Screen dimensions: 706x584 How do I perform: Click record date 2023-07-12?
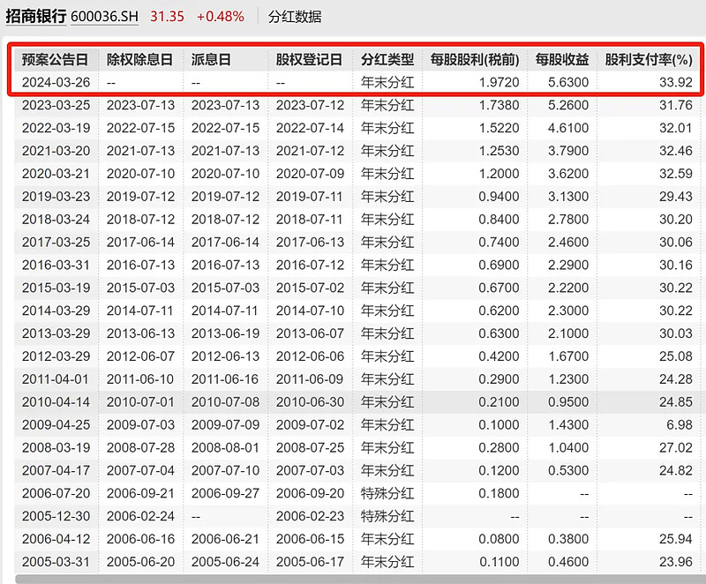pos(311,105)
